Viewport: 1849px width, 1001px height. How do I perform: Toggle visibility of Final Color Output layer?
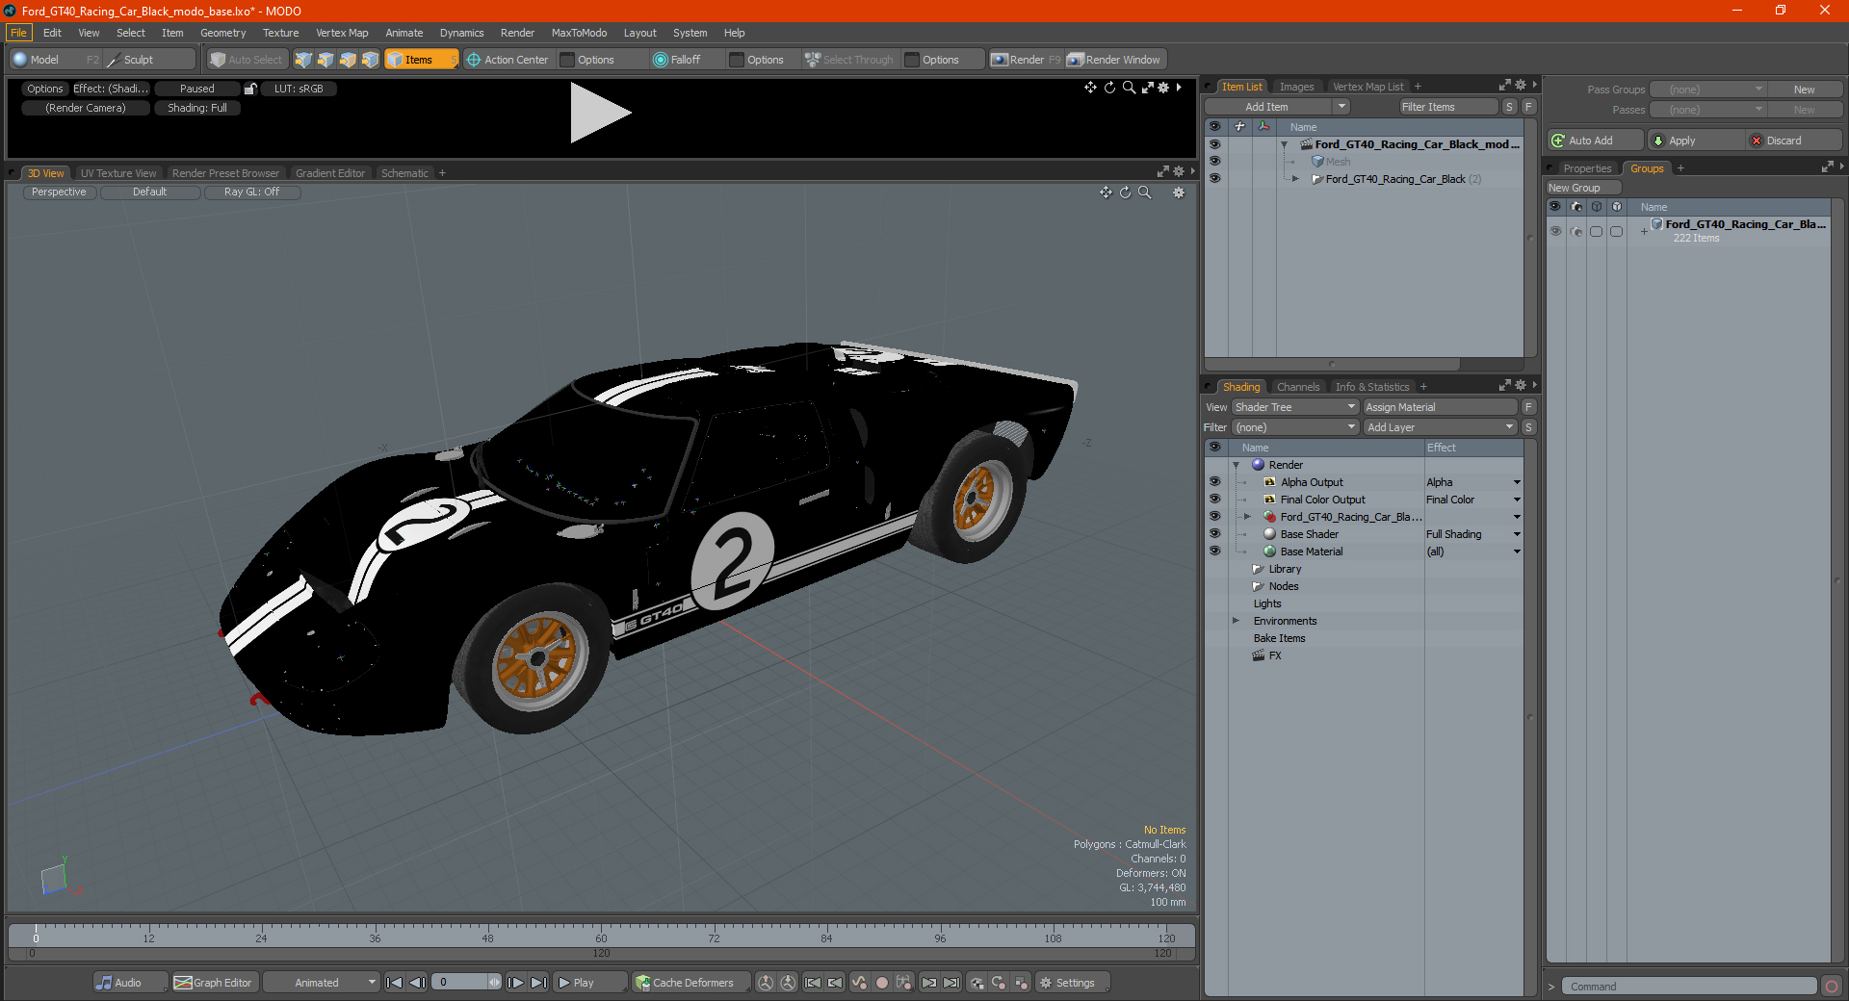[1214, 500]
